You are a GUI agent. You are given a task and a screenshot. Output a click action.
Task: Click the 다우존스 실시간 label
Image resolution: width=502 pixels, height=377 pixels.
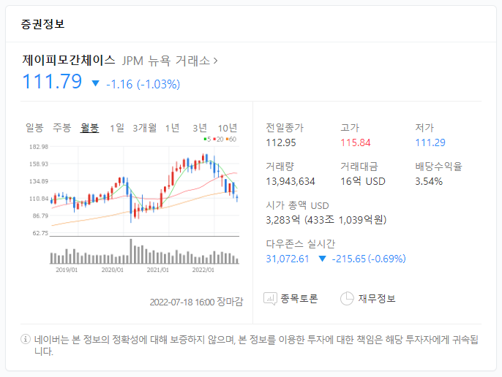pyautogui.click(x=300, y=244)
